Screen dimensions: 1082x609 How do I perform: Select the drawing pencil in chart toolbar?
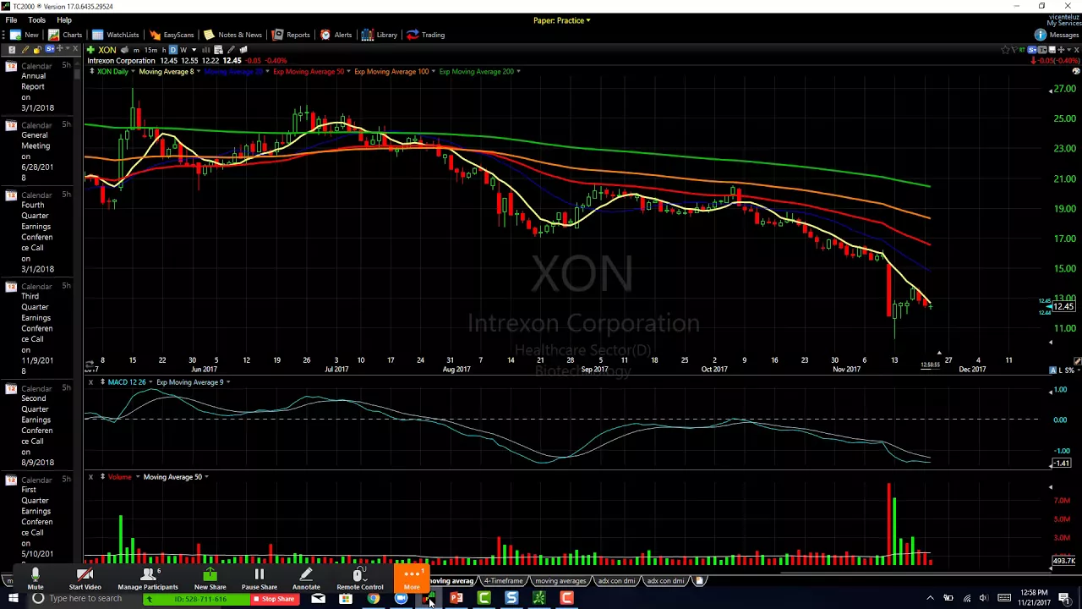230,50
